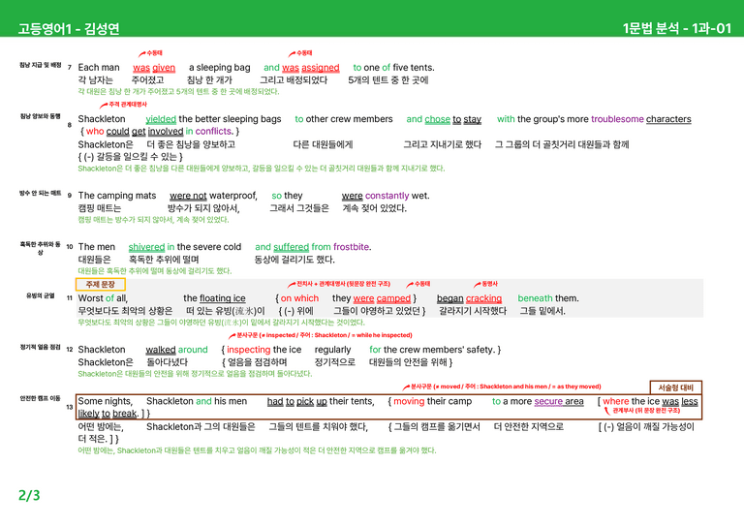Viewport: 744px width, 526px height.
Task: Click the phrase "walked around"
Action: coord(176,350)
